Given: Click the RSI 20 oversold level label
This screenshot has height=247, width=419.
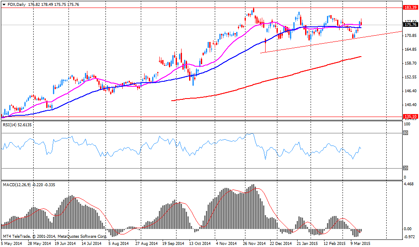Looking at the screenshot, I should click(x=406, y=168).
